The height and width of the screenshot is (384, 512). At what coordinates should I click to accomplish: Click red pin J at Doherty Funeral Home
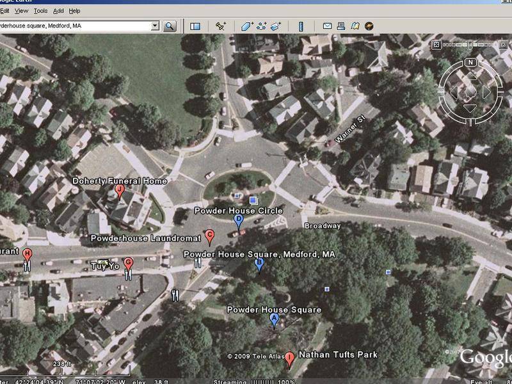[120, 191]
